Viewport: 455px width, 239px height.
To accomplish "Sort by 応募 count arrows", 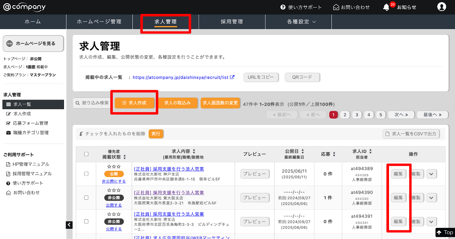I will coord(334,154).
